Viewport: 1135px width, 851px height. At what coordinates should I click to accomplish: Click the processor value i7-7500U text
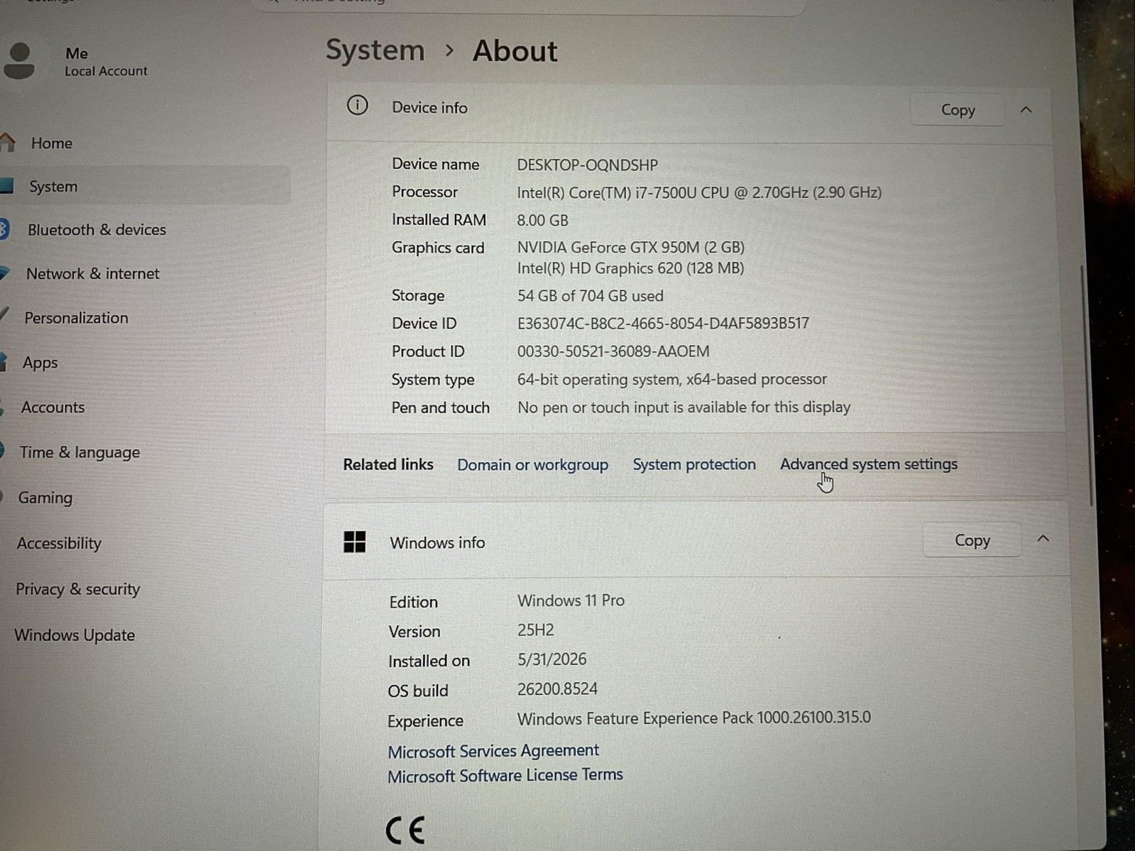698,192
